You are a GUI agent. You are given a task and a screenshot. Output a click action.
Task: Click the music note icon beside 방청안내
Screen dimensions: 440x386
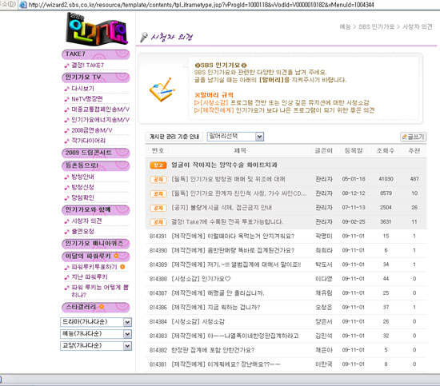pyautogui.click(x=66, y=177)
